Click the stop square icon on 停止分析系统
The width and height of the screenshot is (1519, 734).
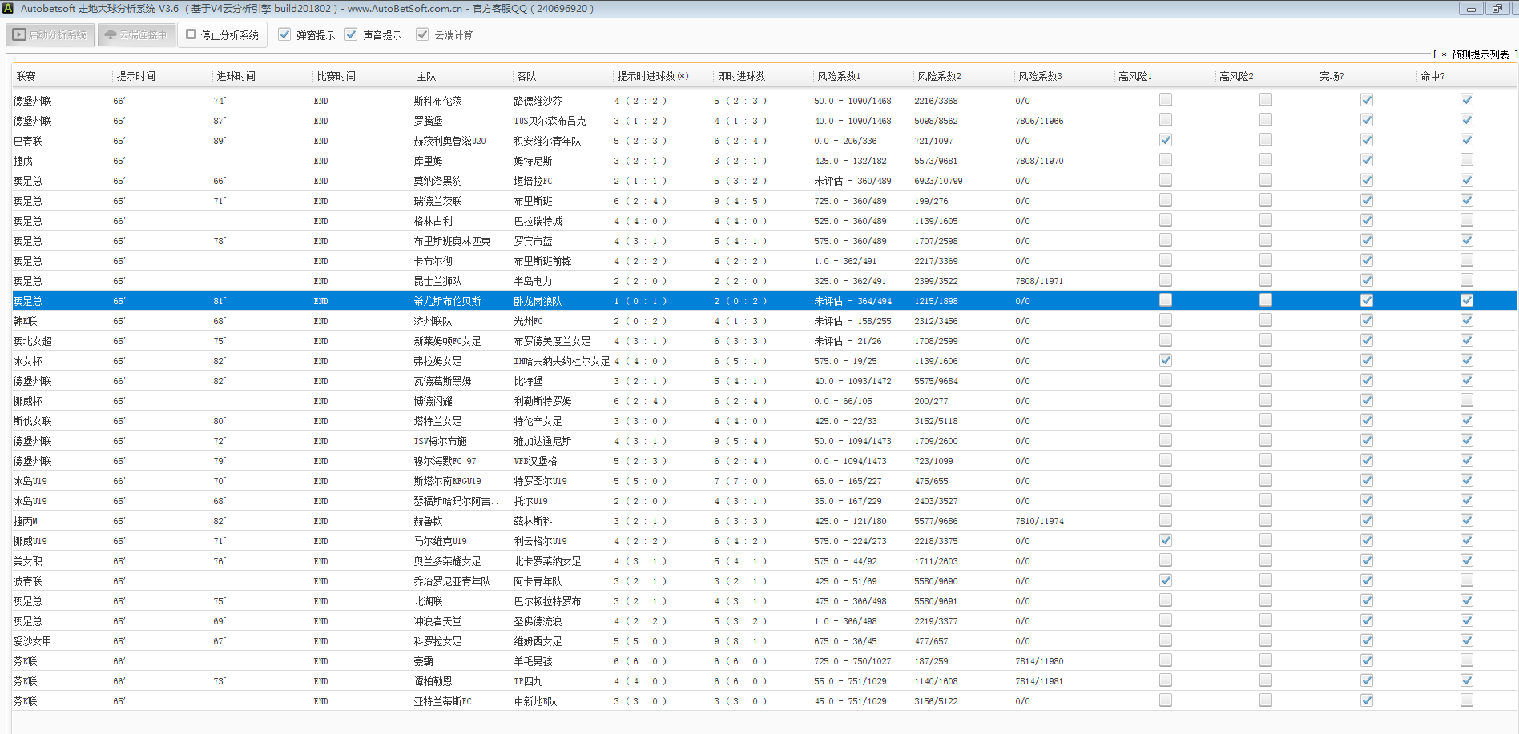pos(191,34)
